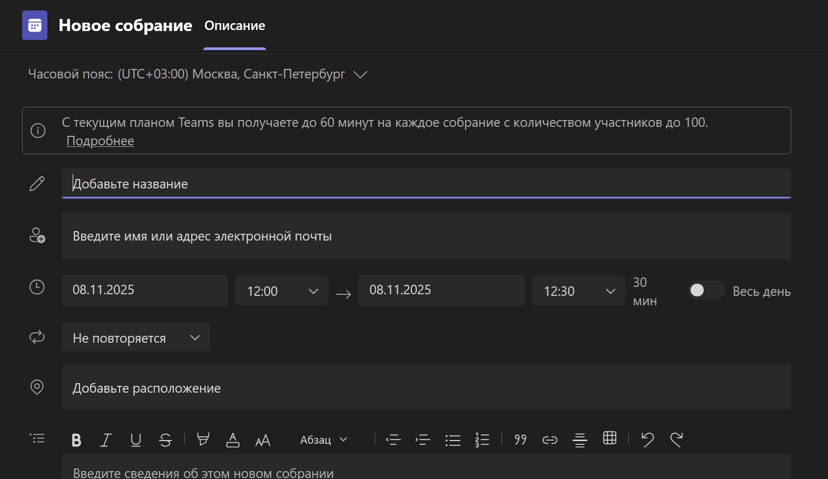Open the text highlight color tool

[x=203, y=440]
